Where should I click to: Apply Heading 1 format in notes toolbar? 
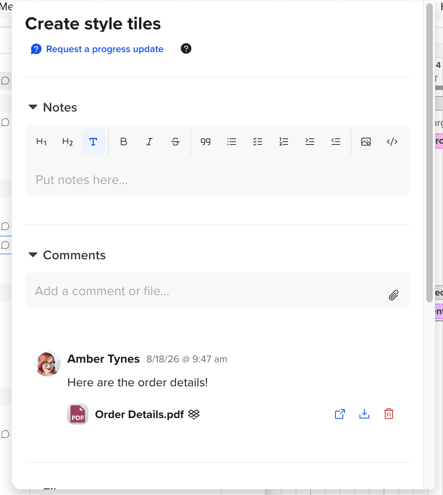pos(42,142)
